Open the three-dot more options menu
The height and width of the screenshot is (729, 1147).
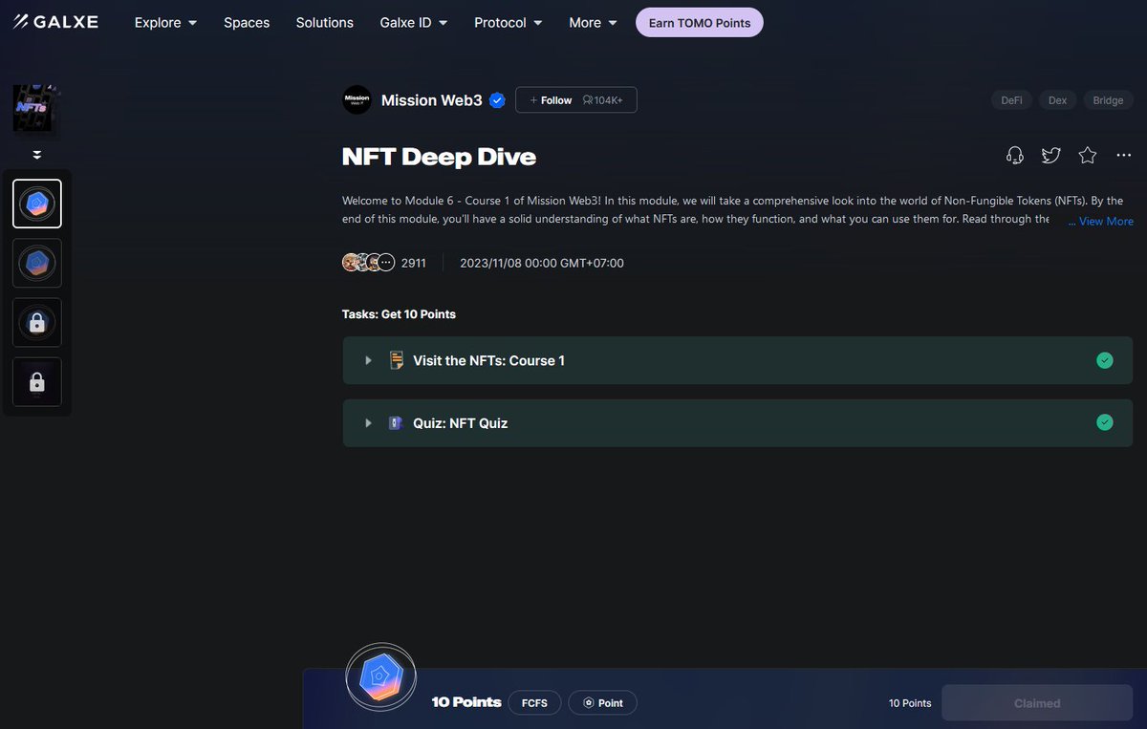(1124, 155)
